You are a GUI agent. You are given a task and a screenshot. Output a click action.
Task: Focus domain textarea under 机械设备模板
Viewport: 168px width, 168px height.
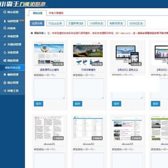88,88
